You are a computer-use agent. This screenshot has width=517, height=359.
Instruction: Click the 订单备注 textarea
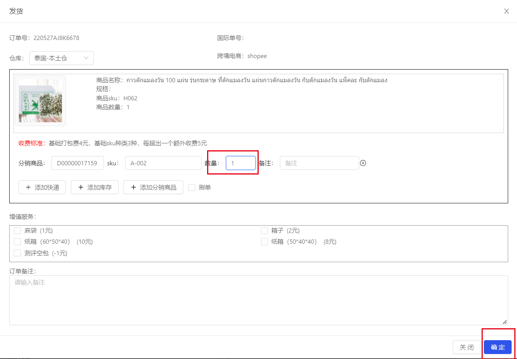tap(258, 300)
